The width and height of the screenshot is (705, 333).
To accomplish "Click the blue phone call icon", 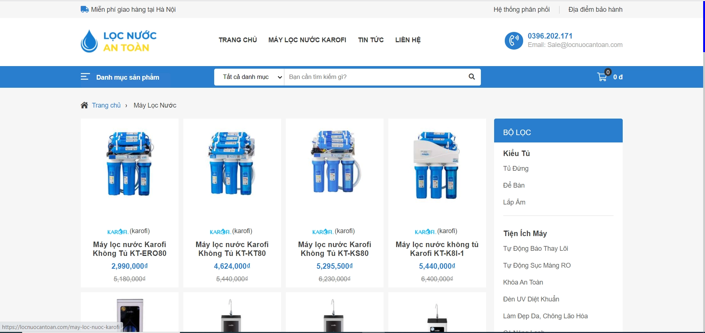I will [x=514, y=40].
